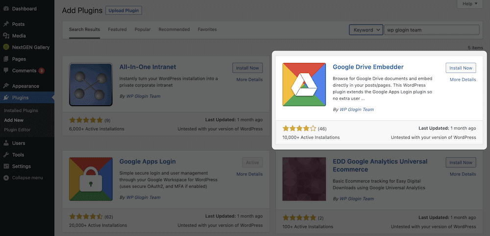
Task: Click the Upload Plugin button
Action: [124, 10]
